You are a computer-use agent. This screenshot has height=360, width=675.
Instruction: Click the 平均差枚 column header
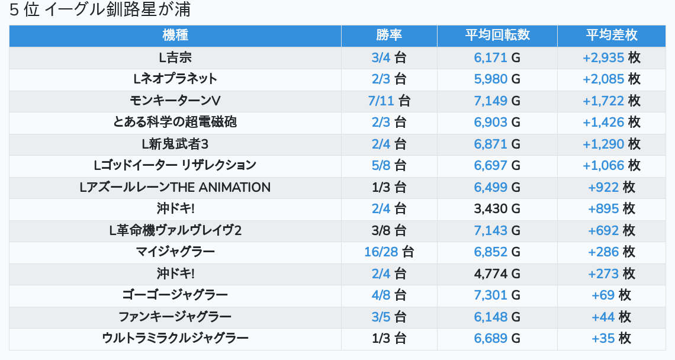pyautogui.click(x=612, y=35)
